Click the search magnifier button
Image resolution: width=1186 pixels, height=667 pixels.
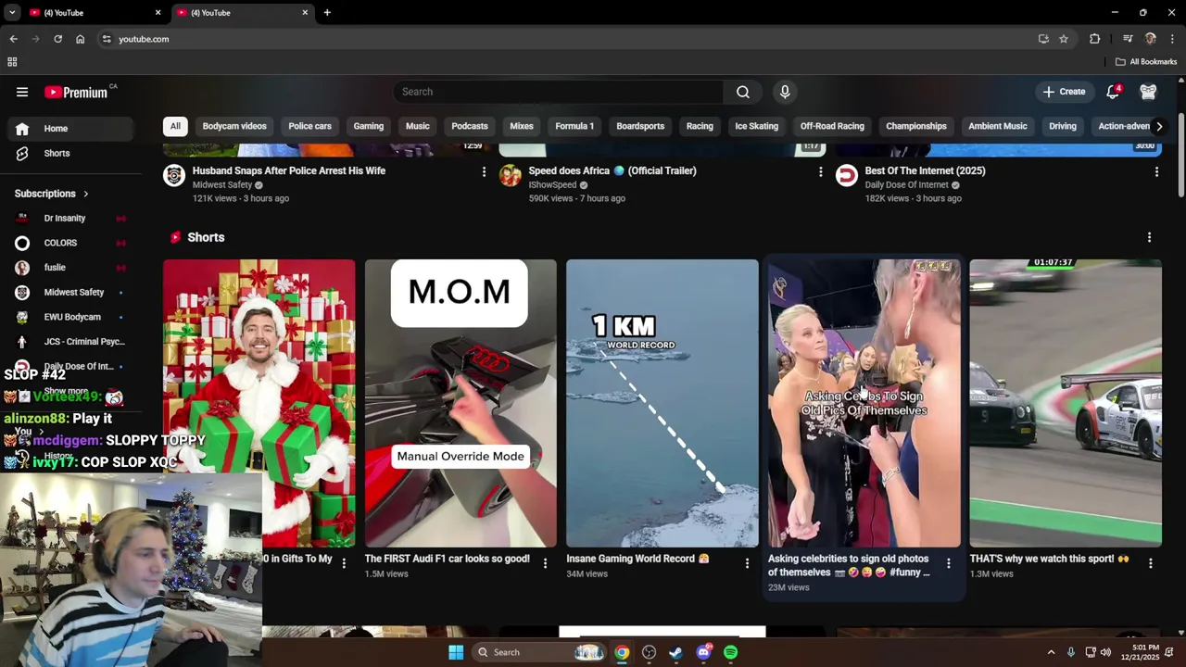click(743, 92)
